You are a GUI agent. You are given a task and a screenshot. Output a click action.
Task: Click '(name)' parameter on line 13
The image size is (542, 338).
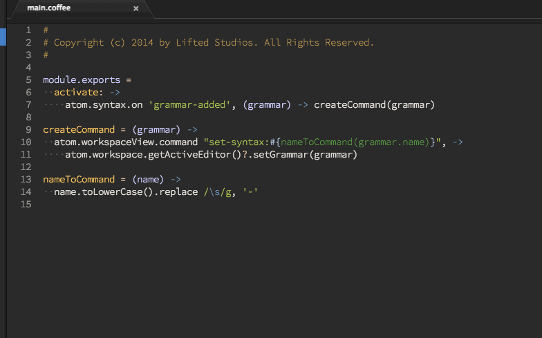[x=148, y=180]
